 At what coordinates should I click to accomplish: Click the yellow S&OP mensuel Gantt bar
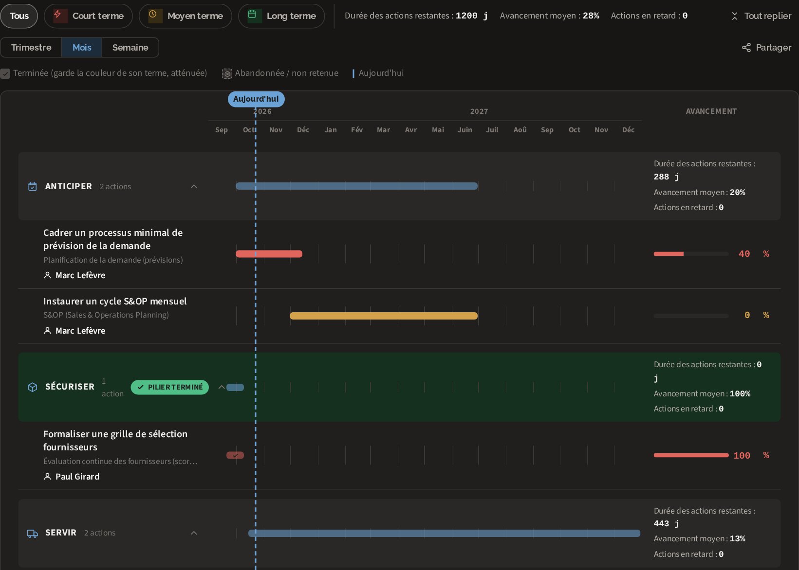pyautogui.click(x=384, y=316)
